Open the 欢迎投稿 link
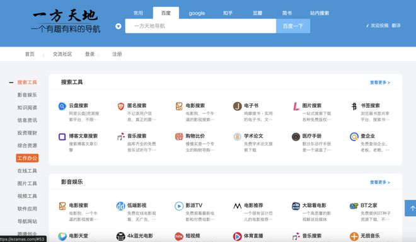Viewport: 416px width, 242px height. click(378, 25)
